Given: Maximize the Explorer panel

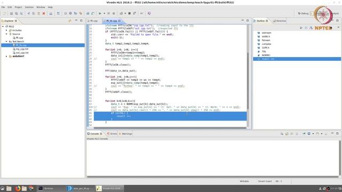Looking at the screenshot, I should pyautogui.click(x=81, y=20).
